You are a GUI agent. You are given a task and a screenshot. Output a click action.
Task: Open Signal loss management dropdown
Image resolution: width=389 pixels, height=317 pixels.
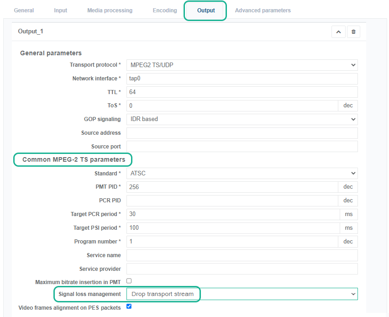[x=242, y=294]
